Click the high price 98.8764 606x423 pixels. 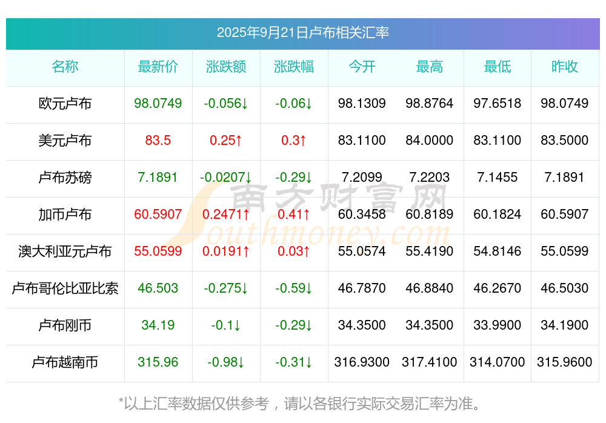click(430, 103)
